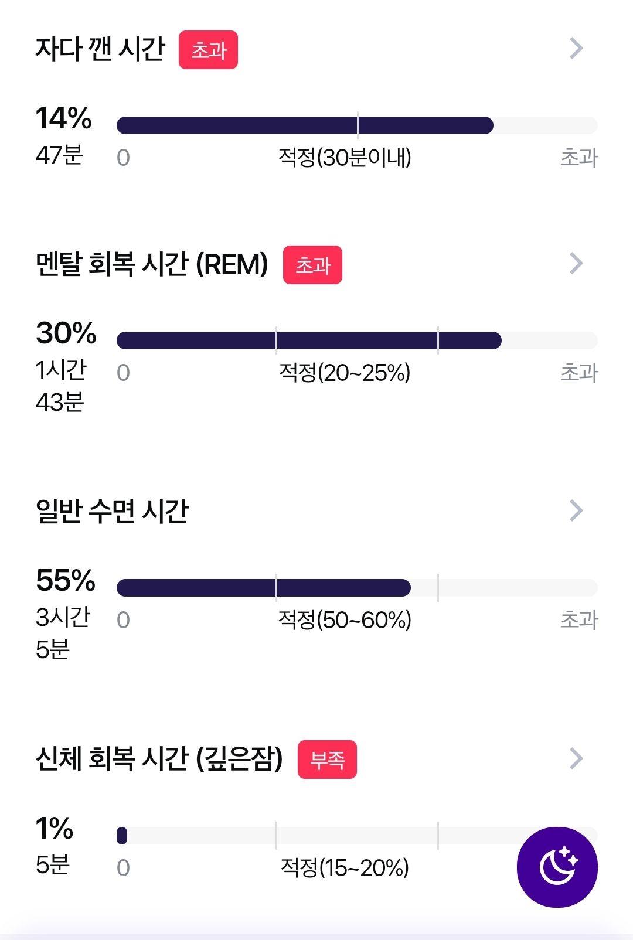Expand 멘탈 회복 시간 (REM) chevron
Viewport: 633px width, 940px height.
576,264
